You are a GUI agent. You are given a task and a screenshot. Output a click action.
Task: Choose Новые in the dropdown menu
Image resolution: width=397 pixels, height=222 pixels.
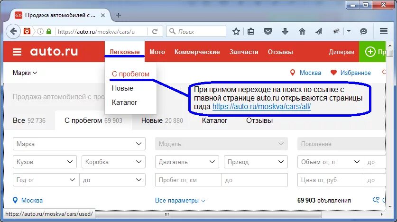[122, 88]
